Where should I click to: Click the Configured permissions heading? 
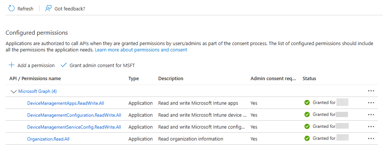[x=36, y=32]
